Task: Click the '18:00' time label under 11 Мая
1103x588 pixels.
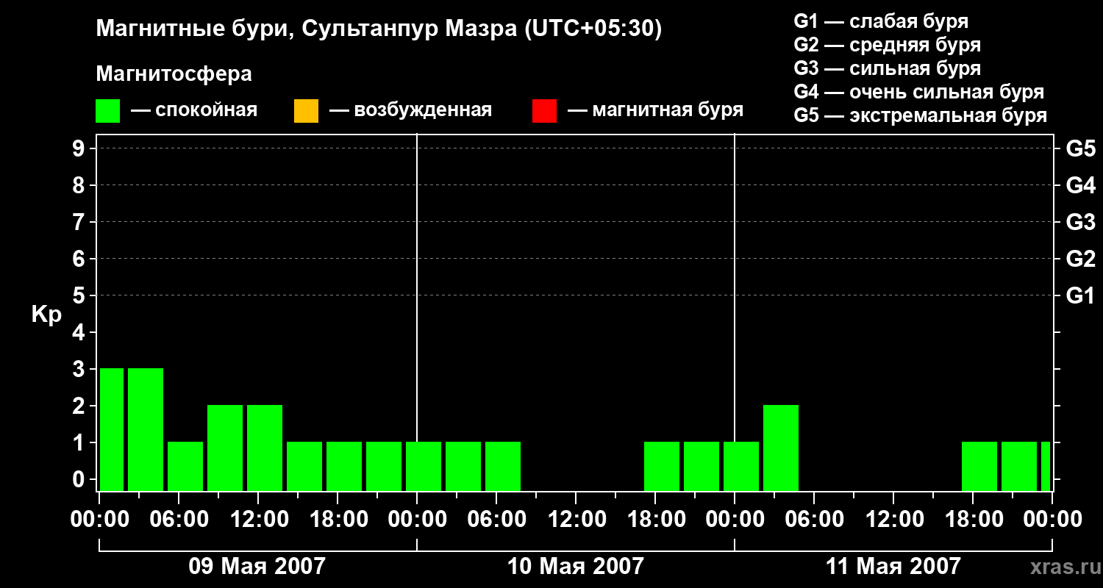Action: [x=974, y=519]
